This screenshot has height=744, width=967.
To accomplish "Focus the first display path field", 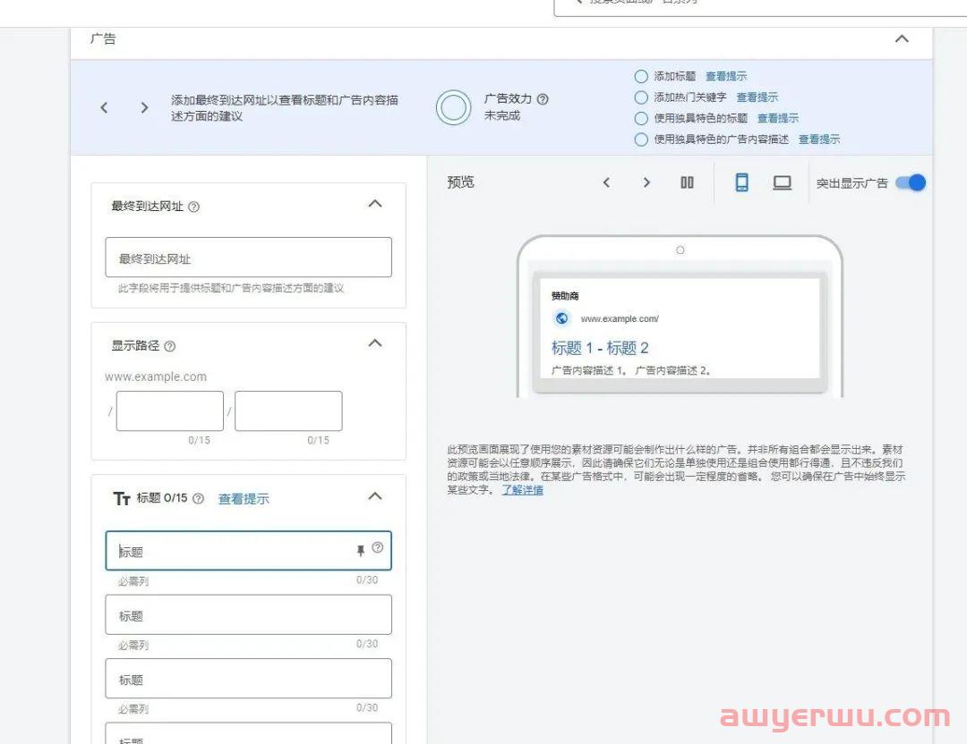I will coord(170,410).
